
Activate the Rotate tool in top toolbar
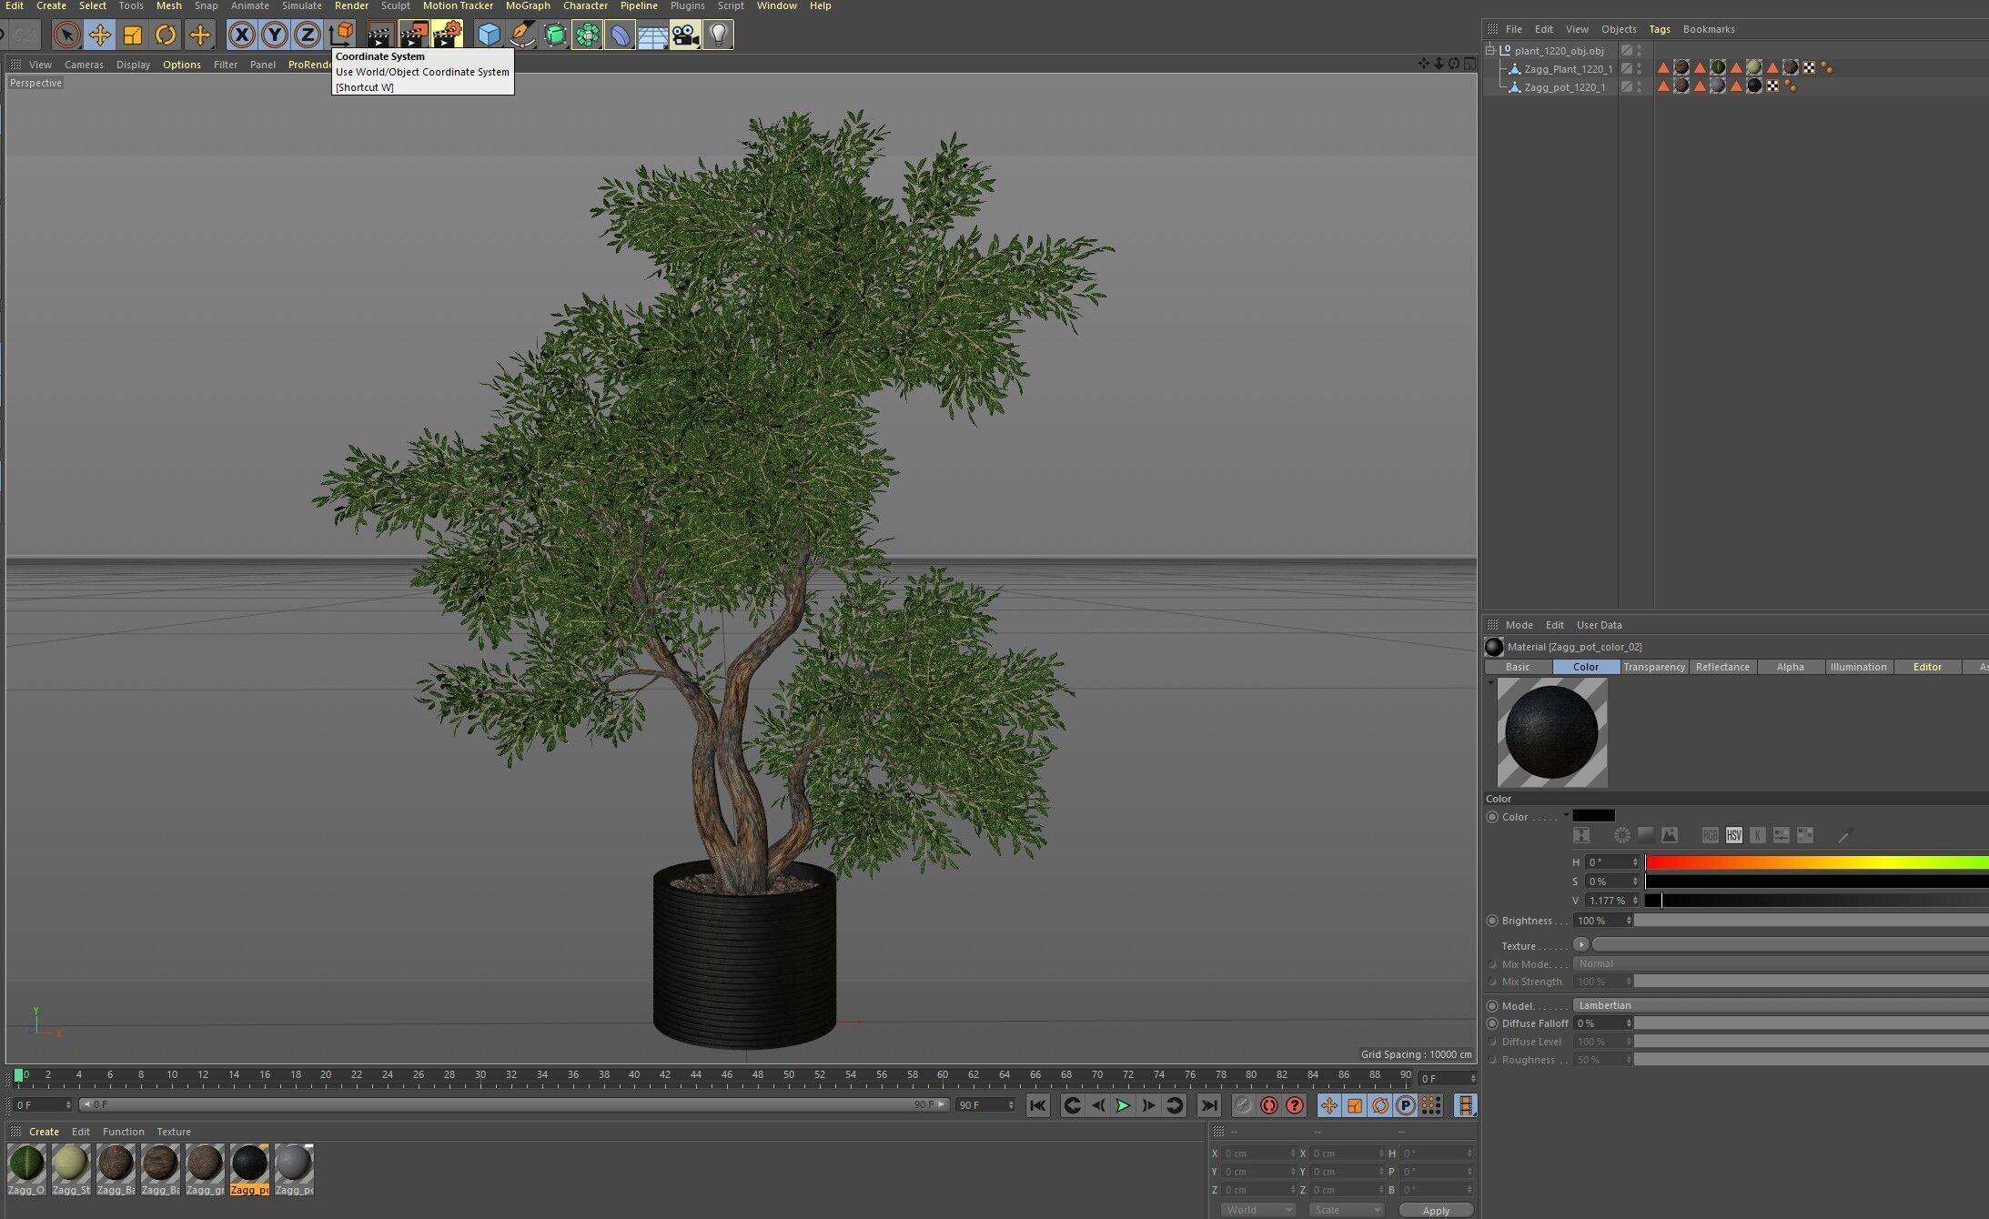point(166,35)
